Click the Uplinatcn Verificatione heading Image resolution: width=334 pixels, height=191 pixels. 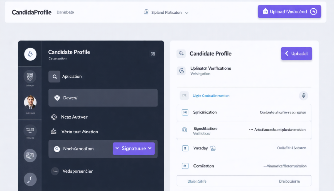[x=211, y=68]
